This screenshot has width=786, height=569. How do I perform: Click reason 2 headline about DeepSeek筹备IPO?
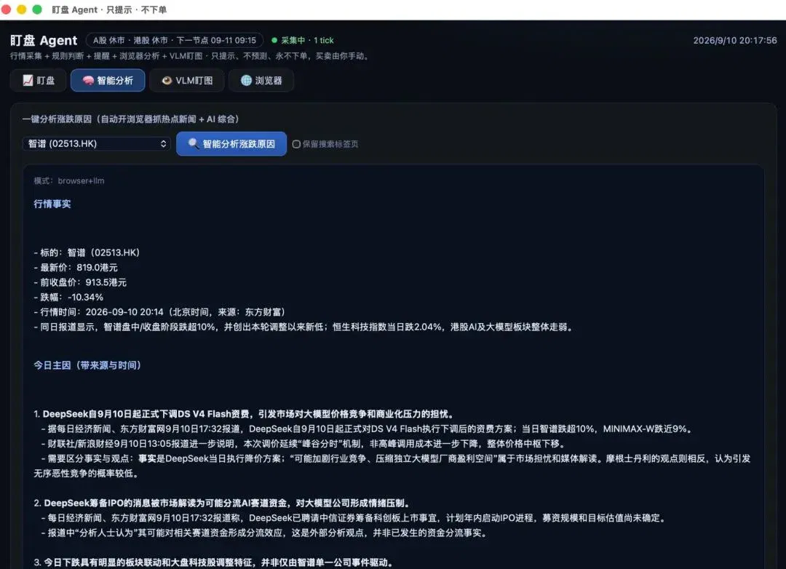tap(223, 504)
